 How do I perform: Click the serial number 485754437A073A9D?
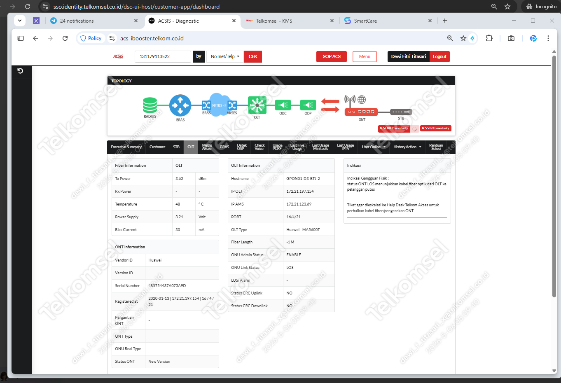[x=167, y=286]
